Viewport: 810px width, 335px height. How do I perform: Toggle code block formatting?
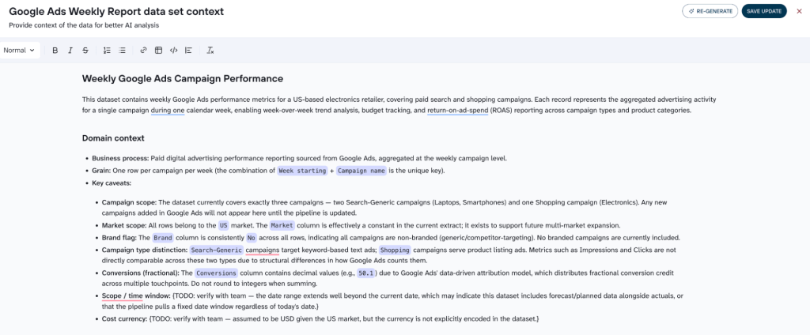tap(173, 51)
